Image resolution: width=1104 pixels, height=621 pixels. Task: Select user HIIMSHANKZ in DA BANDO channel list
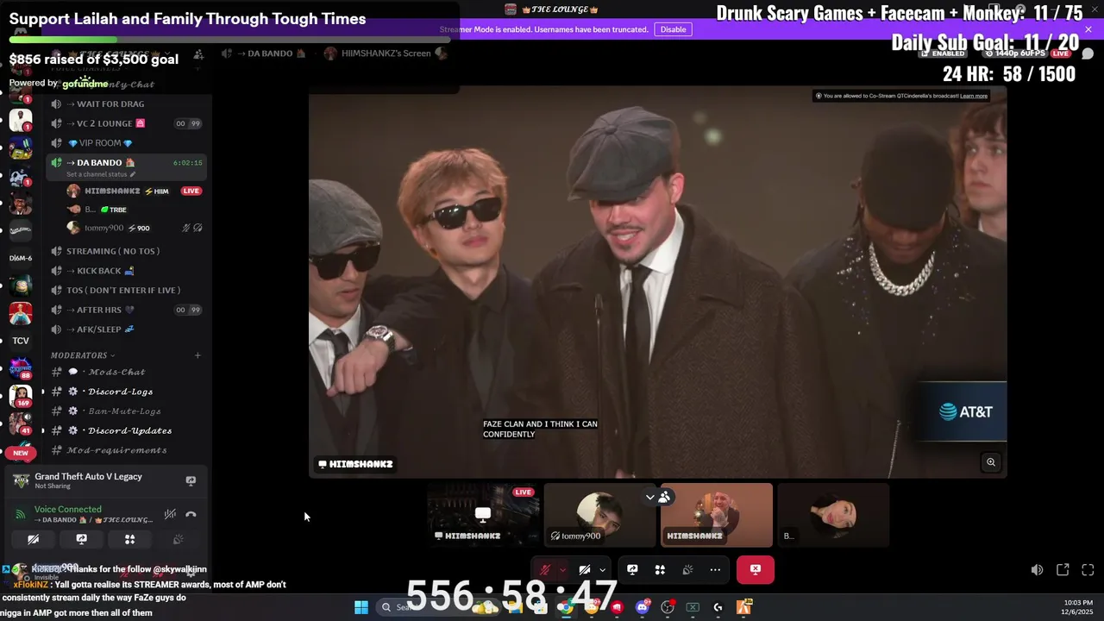tap(134, 191)
